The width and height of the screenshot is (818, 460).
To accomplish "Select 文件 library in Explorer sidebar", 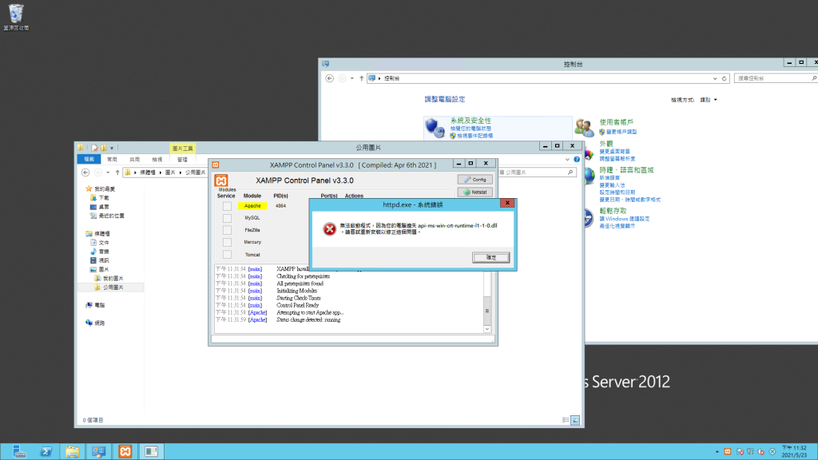I will click(x=104, y=243).
